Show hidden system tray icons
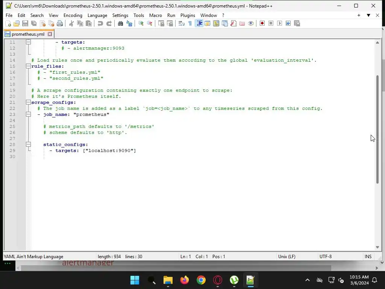 [x=308, y=280]
